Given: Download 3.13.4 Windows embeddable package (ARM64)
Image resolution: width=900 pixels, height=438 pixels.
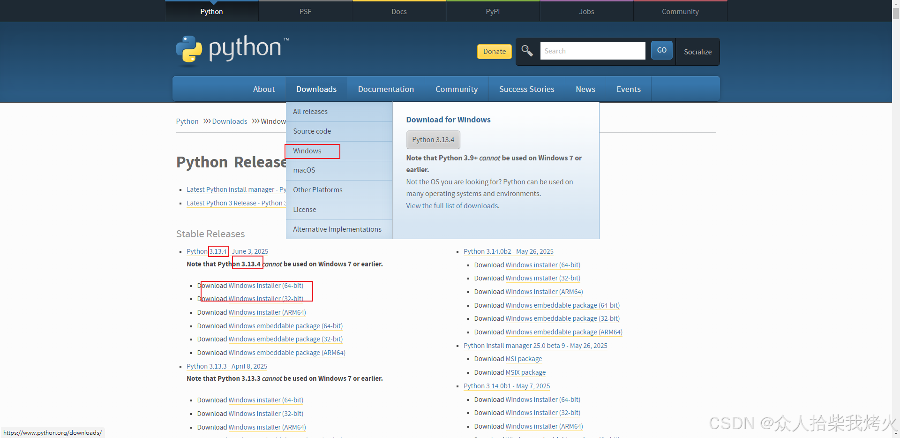Looking at the screenshot, I should coord(287,353).
